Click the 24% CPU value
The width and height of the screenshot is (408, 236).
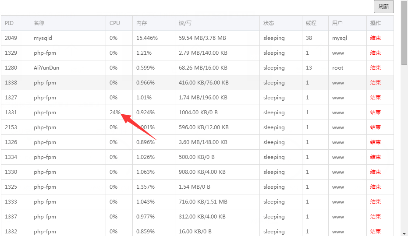(115, 112)
